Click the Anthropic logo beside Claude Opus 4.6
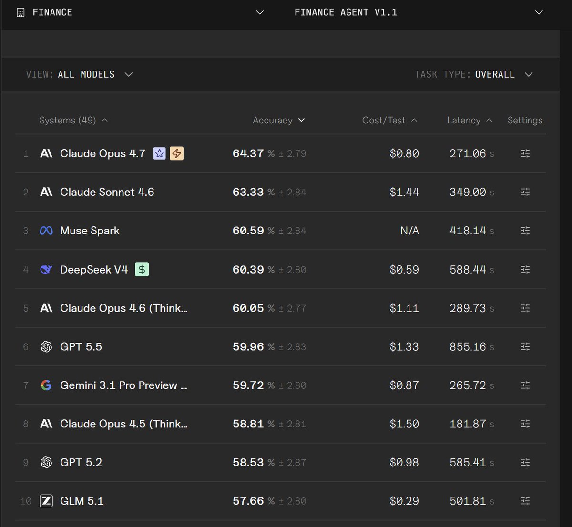This screenshot has height=527, width=572. (46, 308)
